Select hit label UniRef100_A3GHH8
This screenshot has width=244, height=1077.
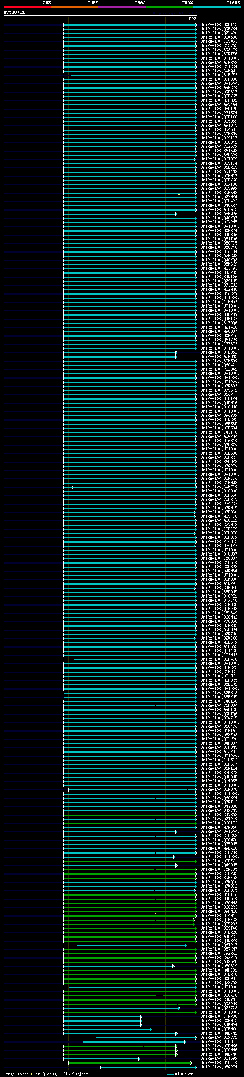(x=219, y=903)
